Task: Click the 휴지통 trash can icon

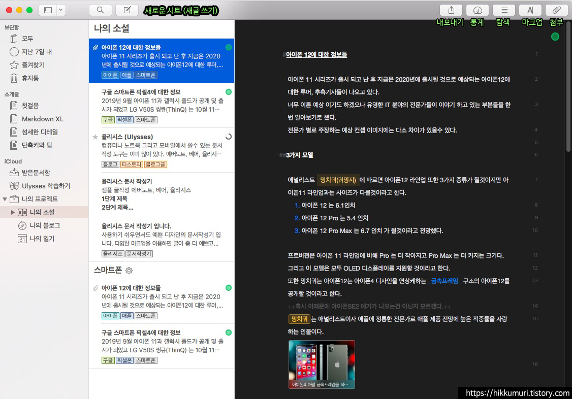Action: [x=14, y=78]
